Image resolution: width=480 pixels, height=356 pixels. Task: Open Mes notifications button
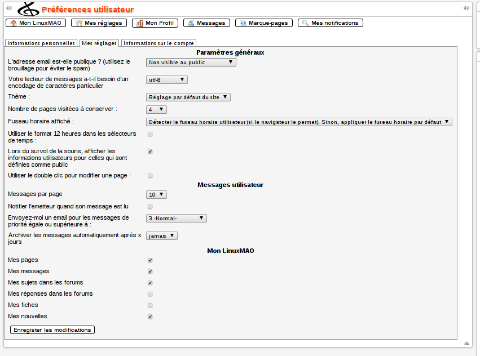(330, 23)
